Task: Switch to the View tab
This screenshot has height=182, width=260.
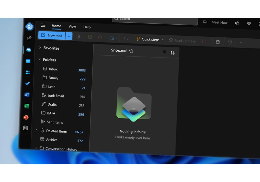Action: tap(72, 27)
